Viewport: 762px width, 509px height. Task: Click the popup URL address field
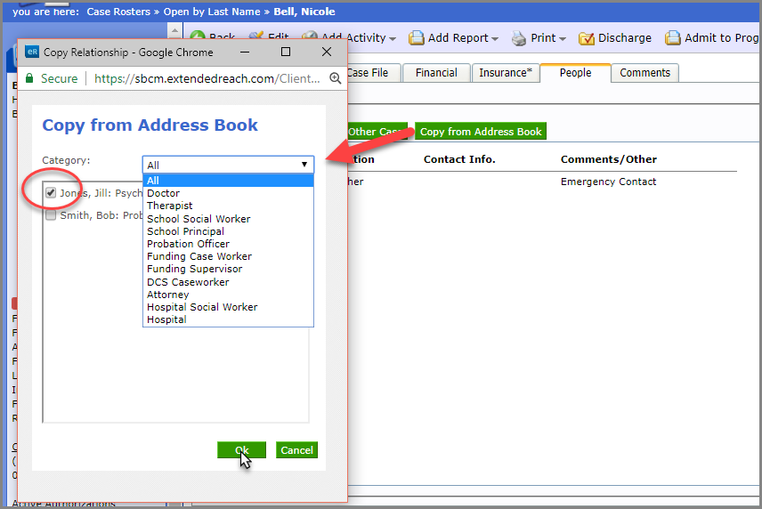[207, 78]
